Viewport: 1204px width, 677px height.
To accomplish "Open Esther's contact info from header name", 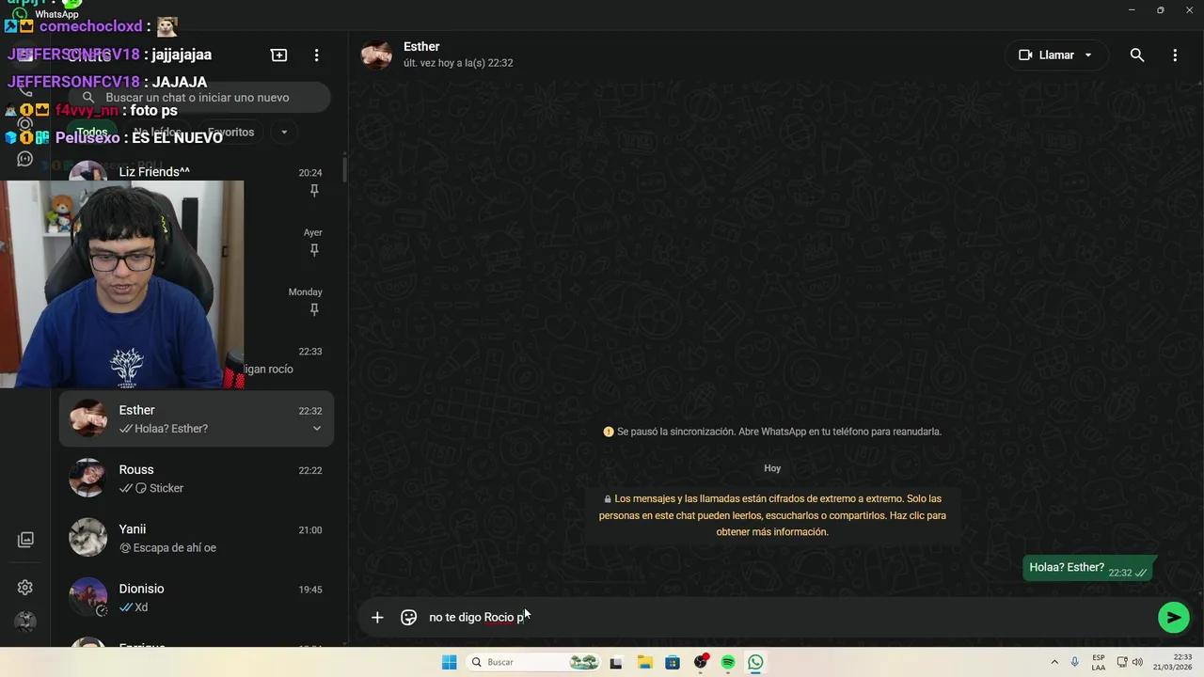I will click(421, 47).
